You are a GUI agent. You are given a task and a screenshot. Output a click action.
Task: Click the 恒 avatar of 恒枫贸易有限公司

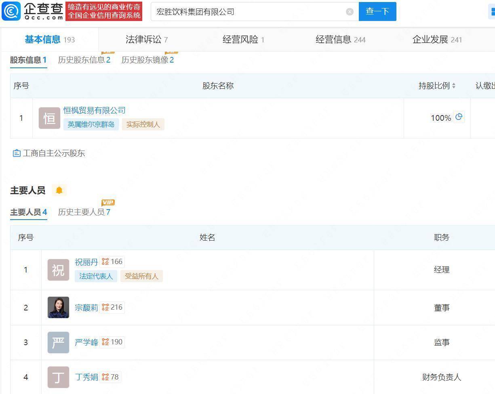49,118
